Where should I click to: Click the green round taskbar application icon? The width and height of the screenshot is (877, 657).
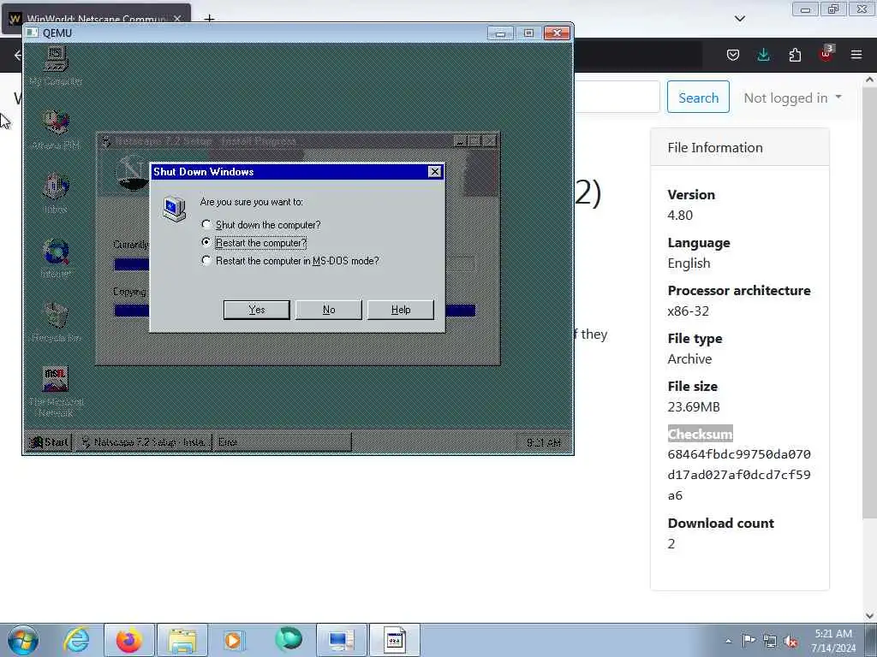[x=289, y=639]
